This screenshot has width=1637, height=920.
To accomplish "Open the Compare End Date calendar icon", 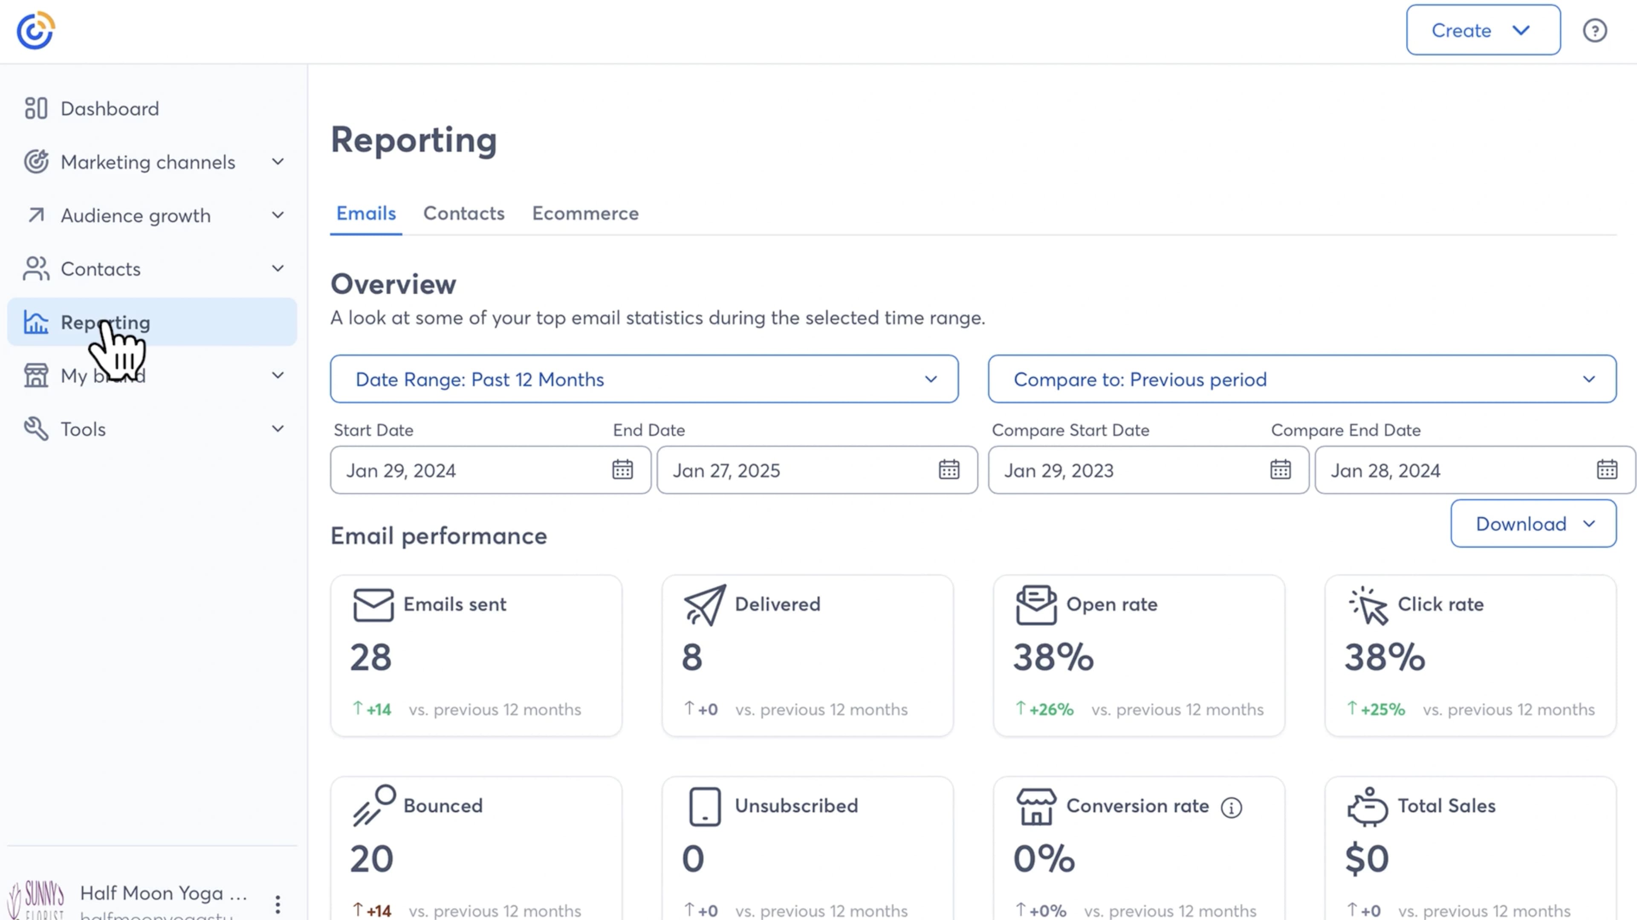I will click(1606, 469).
